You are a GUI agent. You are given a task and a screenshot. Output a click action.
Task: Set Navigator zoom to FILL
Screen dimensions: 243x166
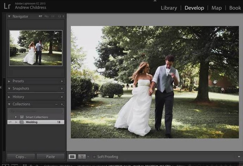[47, 17]
